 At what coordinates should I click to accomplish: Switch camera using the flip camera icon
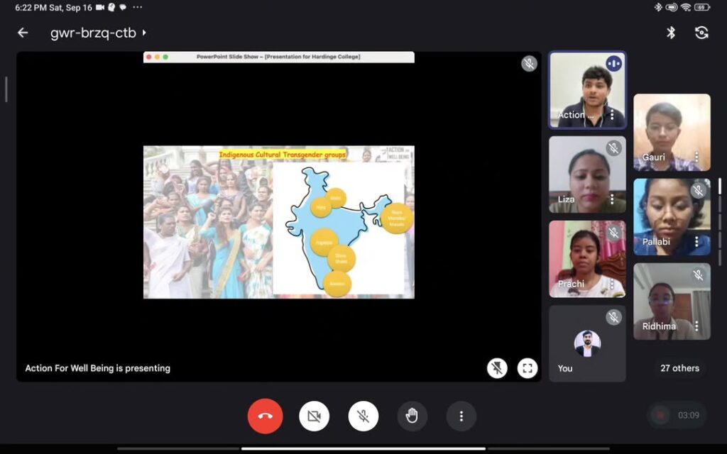tap(701, 33)
